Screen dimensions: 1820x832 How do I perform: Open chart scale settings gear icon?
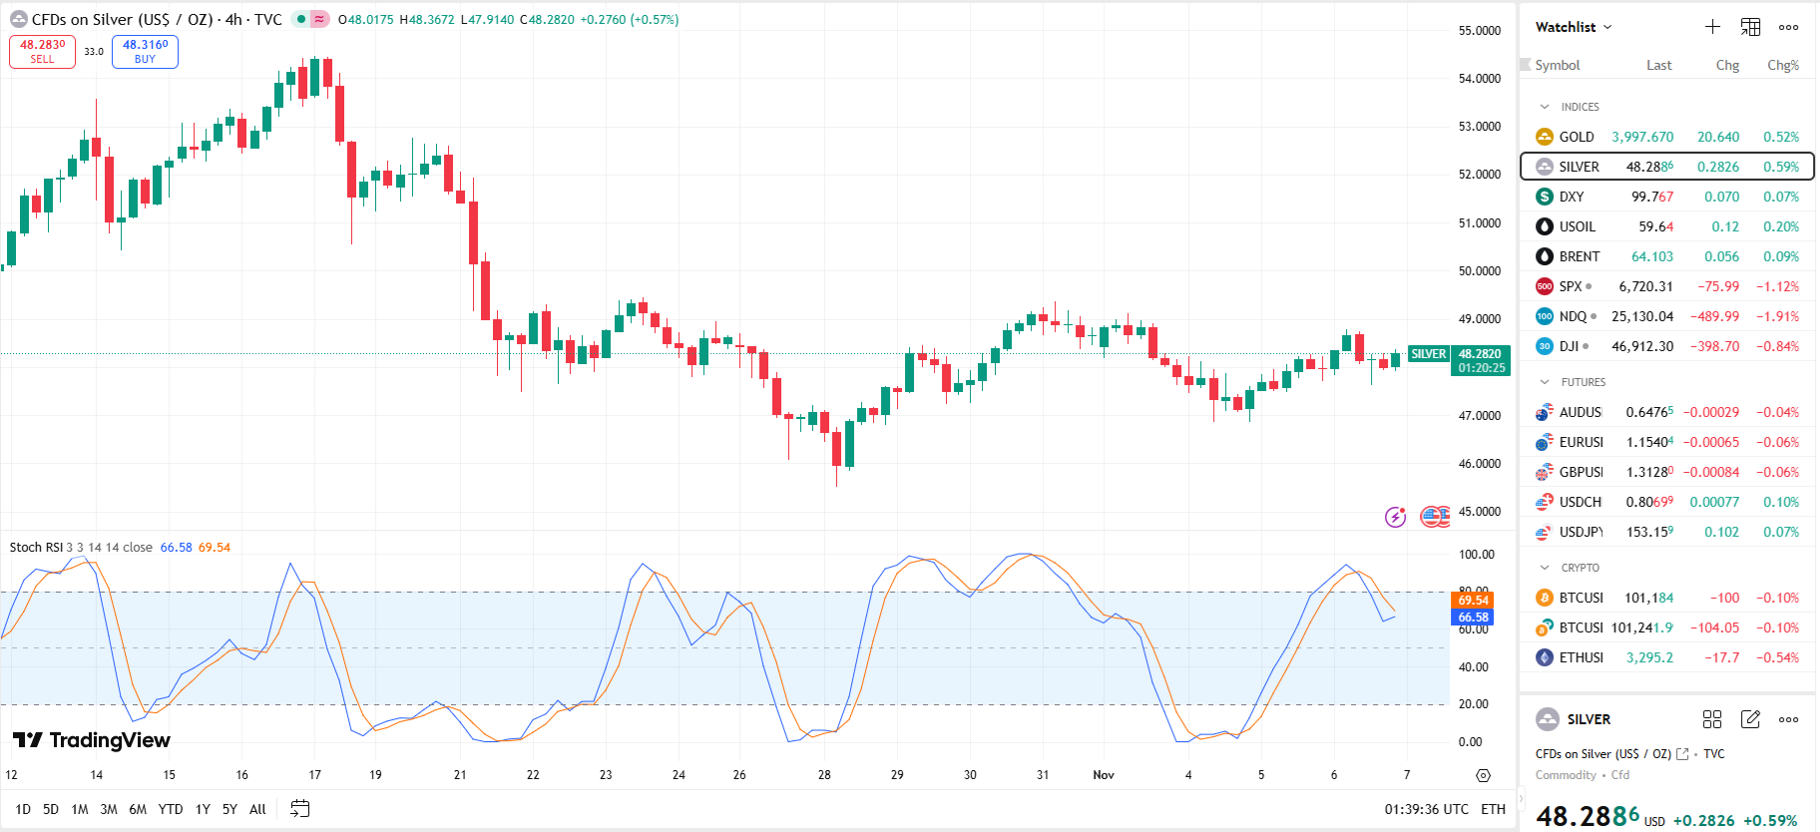(x=1483, y=775)
